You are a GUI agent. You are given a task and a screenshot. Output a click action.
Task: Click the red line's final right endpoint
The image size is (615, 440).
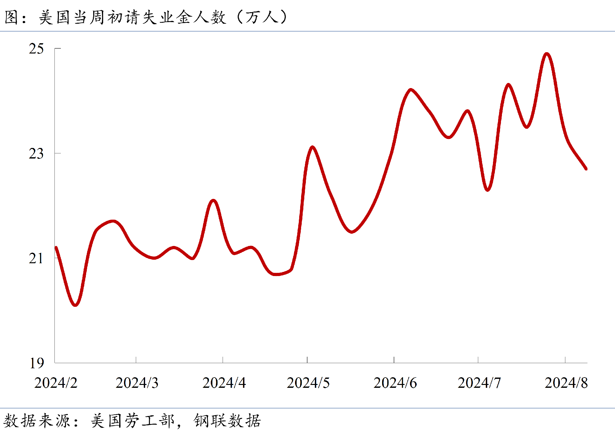tap(586, 168)
